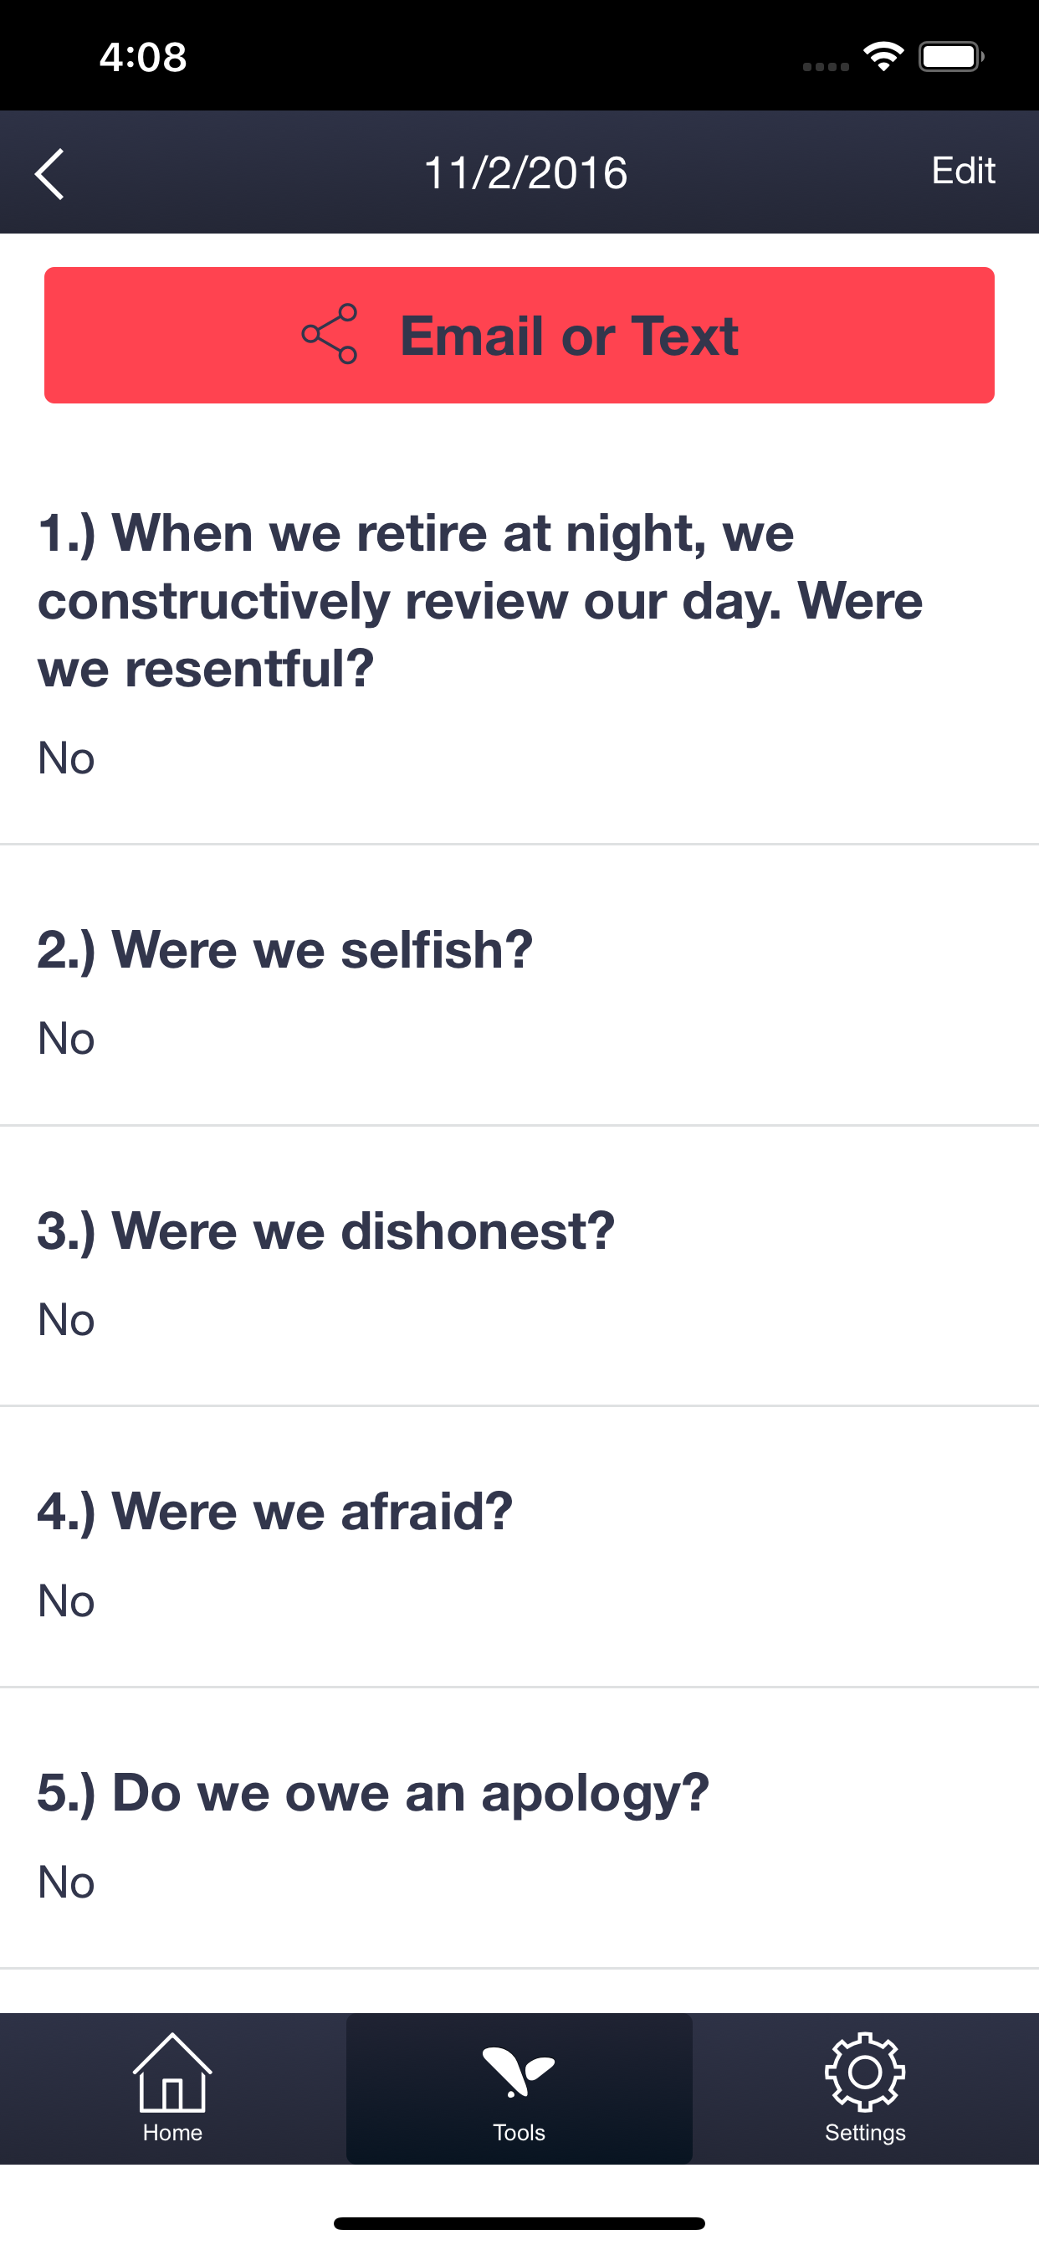This screenshot has width=1039, height=2250.
Task: Tap the back arrow icon
Action: (x=49, y=173)
